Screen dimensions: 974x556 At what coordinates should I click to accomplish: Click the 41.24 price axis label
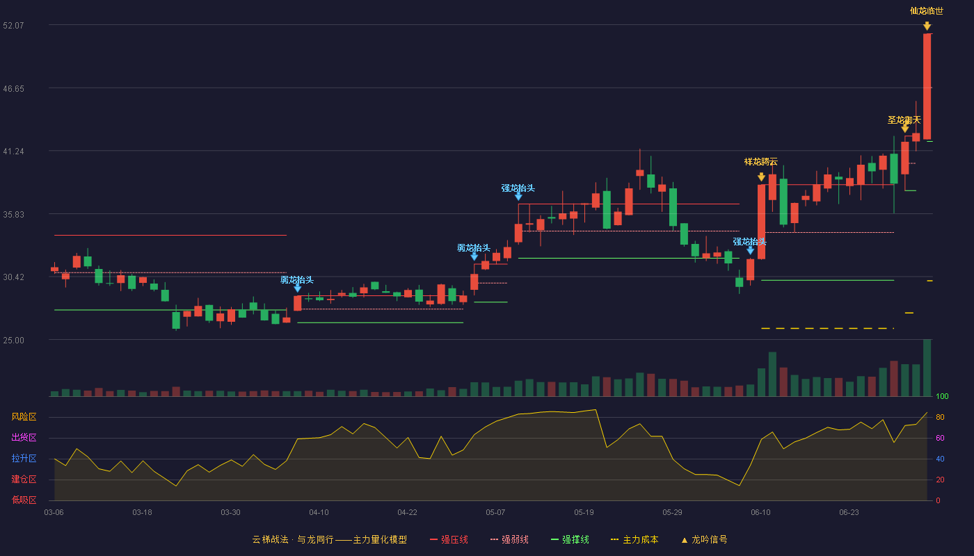pos(14,151)
